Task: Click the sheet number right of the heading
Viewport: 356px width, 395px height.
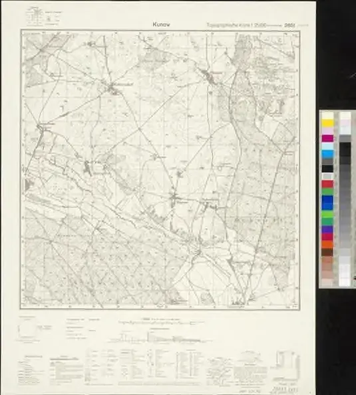Action: tap(289, 25)
